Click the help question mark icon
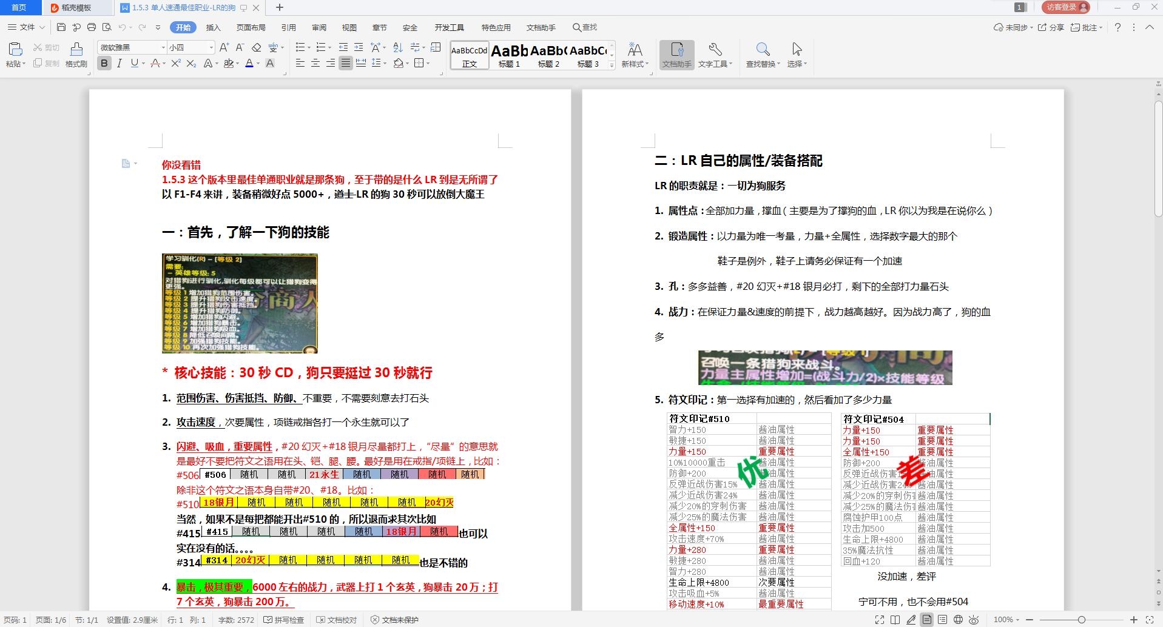 pos(1117,27)
